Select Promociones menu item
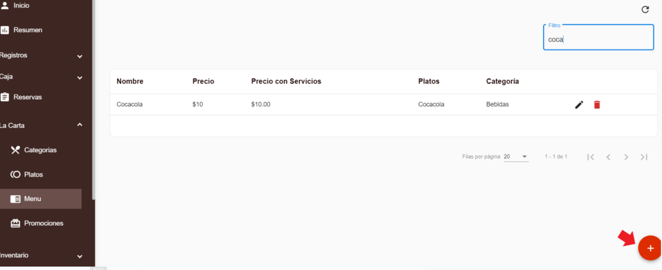The height and width of the screenshot is (270, 662). point(43,223)
